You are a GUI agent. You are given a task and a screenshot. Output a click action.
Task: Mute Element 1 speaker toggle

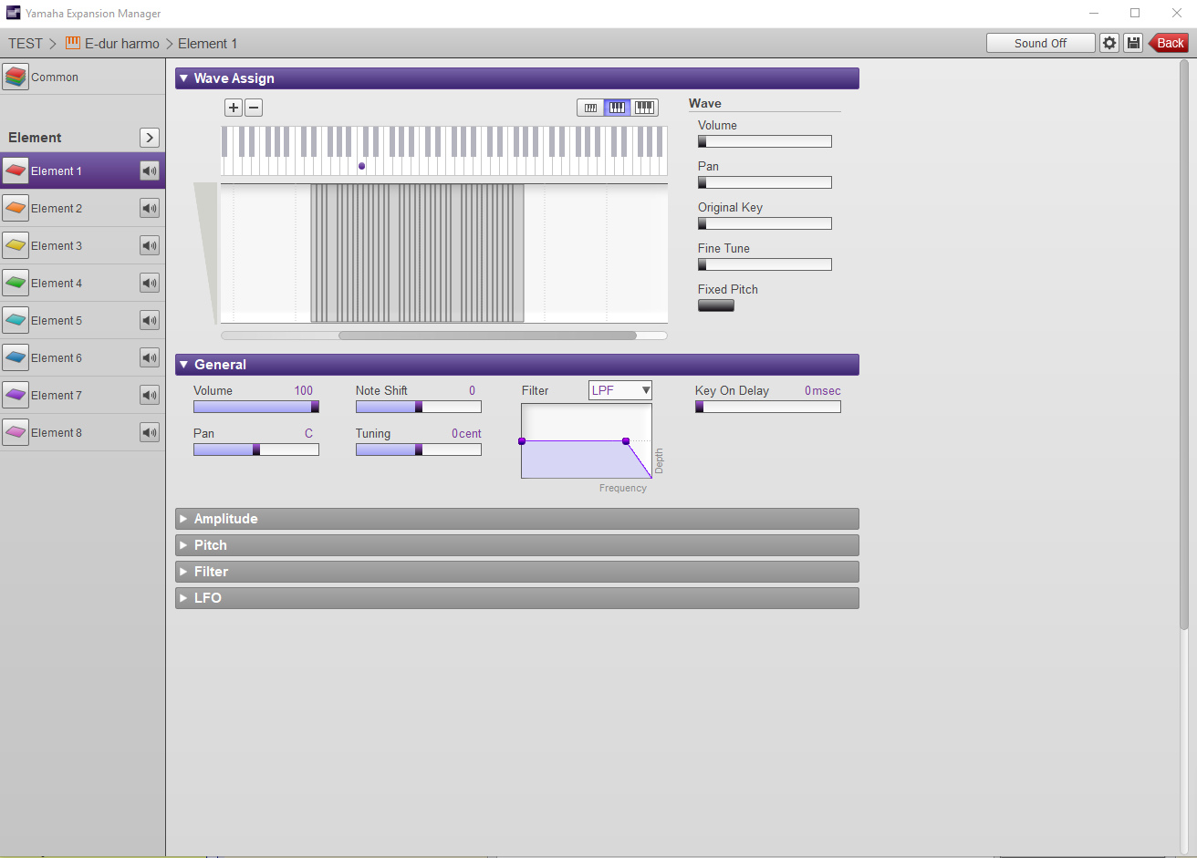click(x=150, y=171)
